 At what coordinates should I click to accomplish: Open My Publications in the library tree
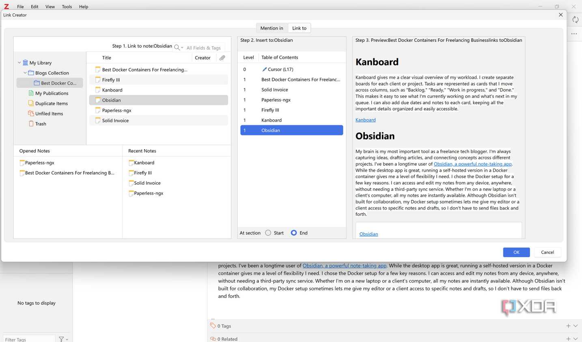(x=52, y=93)
